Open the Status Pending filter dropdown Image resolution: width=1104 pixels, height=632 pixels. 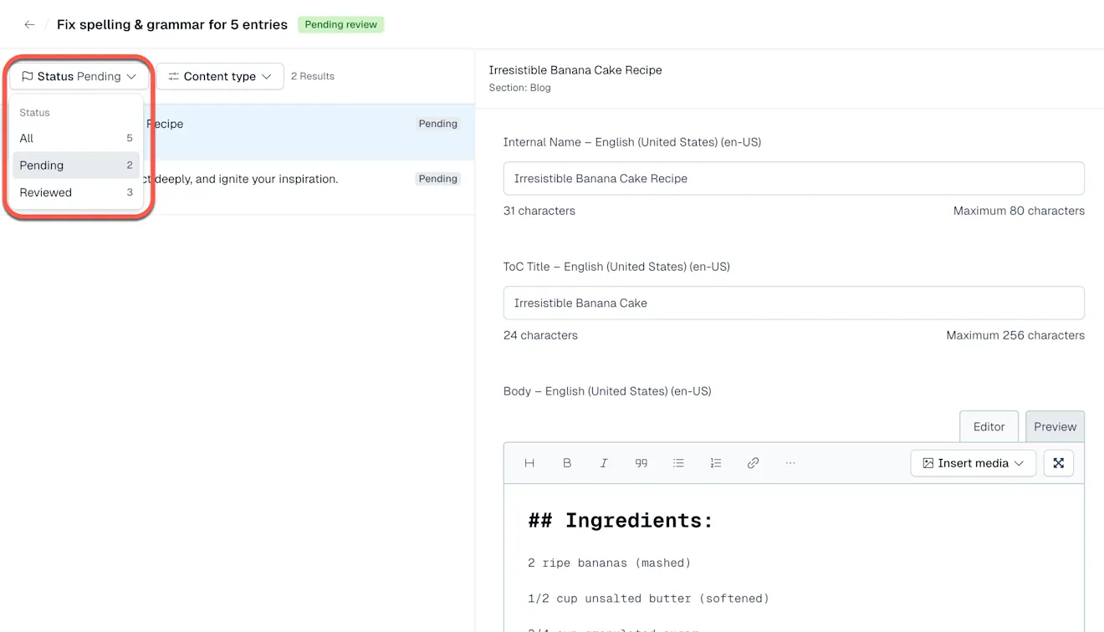[x=79, y=76]
